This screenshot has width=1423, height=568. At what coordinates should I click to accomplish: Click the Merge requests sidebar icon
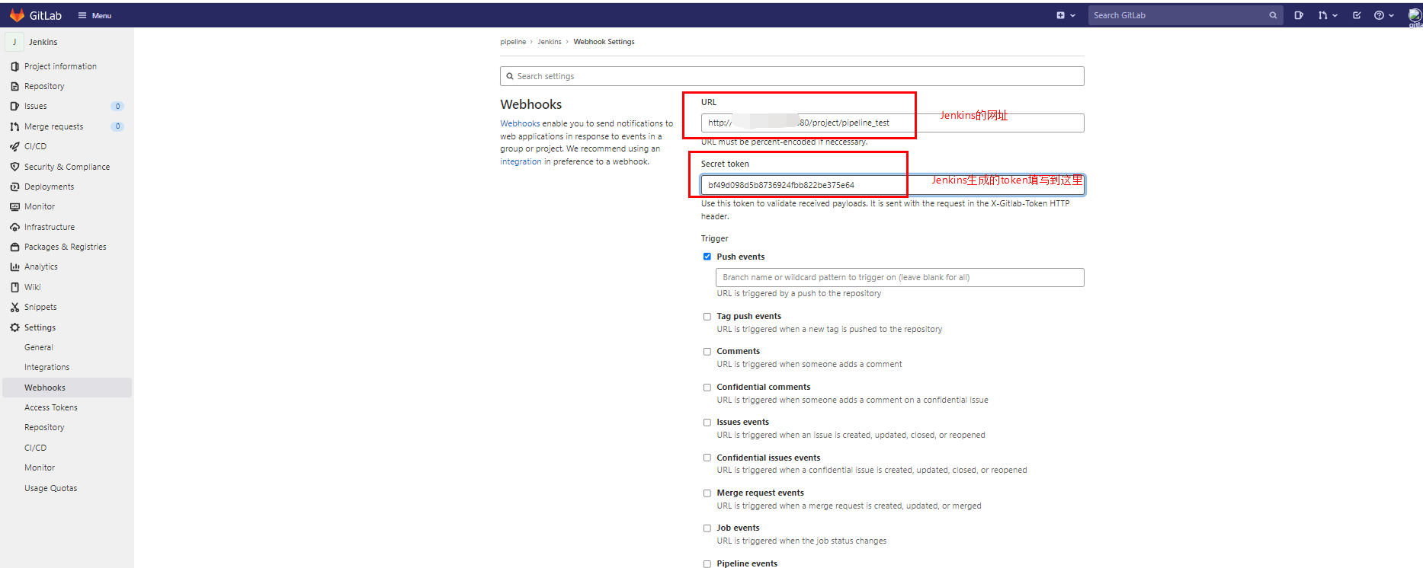point(14,126)
